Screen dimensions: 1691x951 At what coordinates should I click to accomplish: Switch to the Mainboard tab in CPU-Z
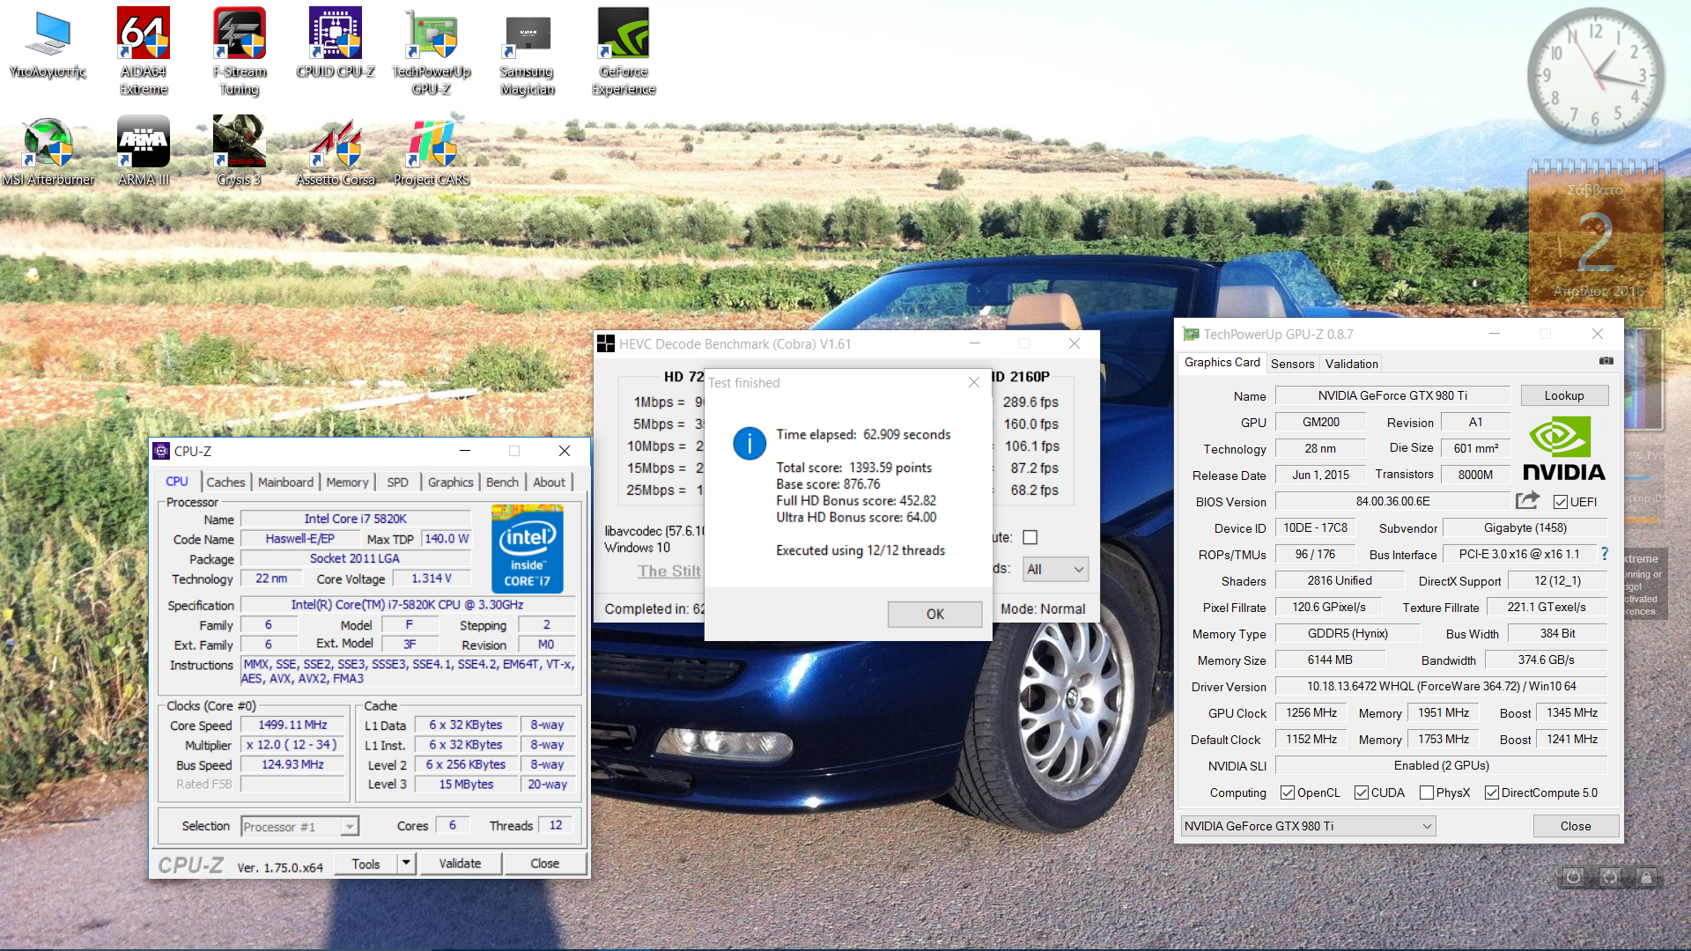coord(285,482)
